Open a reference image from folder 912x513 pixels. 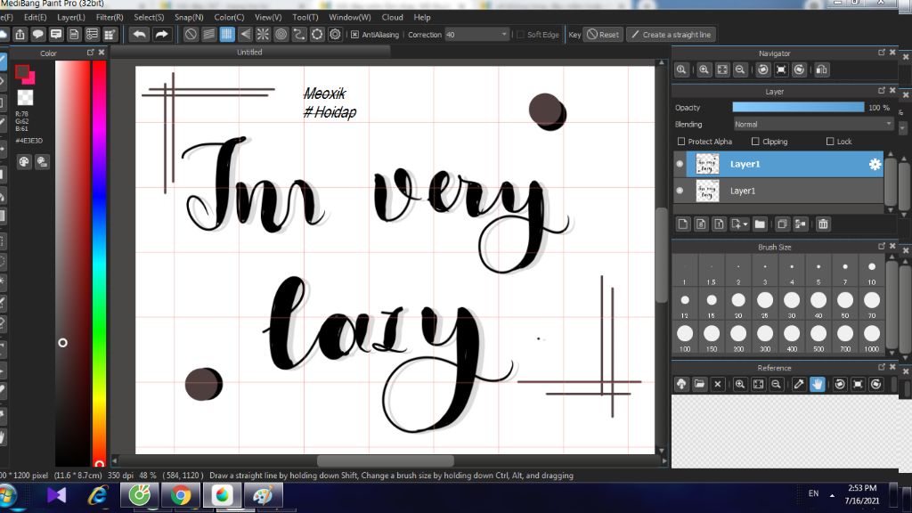point(700,384)
